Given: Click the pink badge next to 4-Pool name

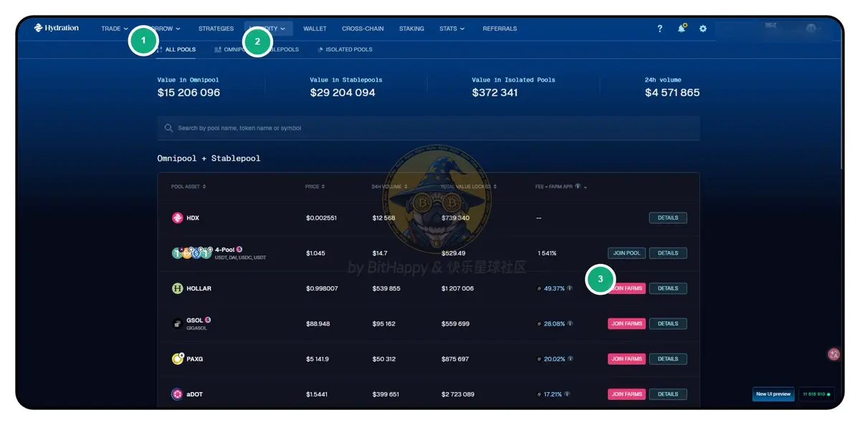Looking at the screenshot, I should coord(239,250).
